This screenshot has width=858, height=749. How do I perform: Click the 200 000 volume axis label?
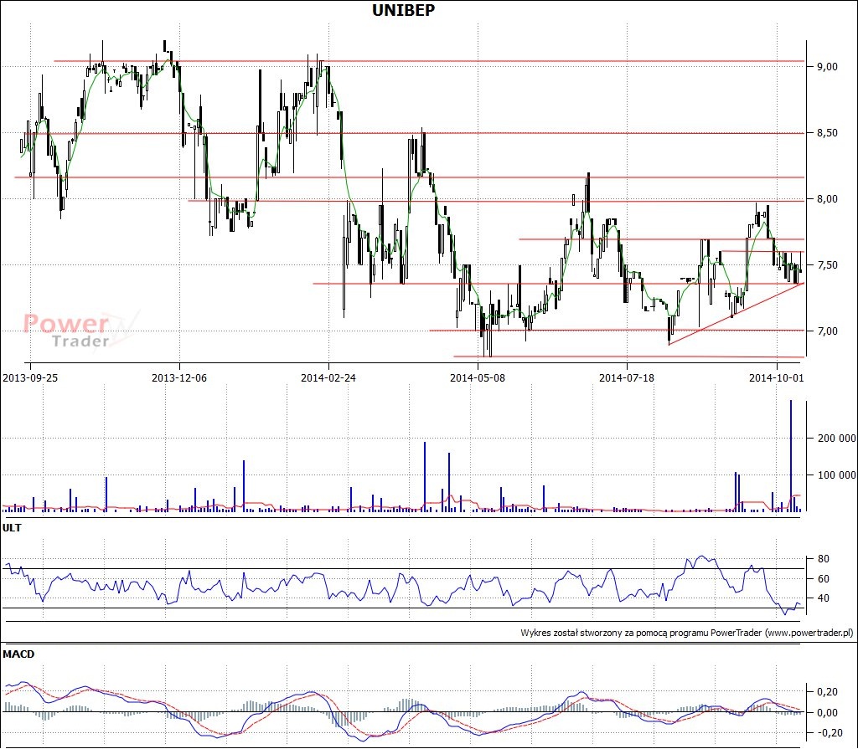[x=837, y=439]
